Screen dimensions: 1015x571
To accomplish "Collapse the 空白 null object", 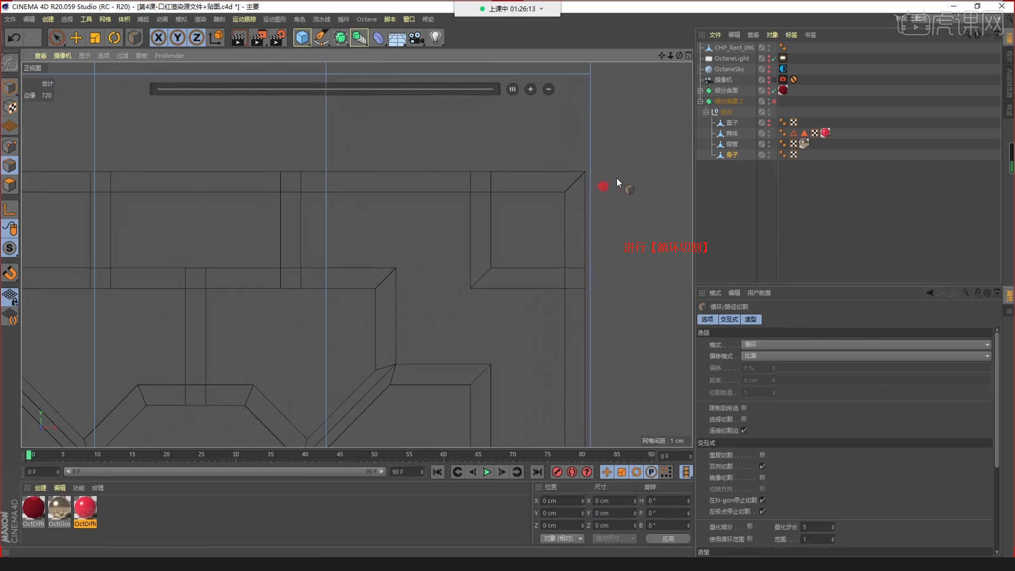I will pyautogui.click(x=706, y=112).
